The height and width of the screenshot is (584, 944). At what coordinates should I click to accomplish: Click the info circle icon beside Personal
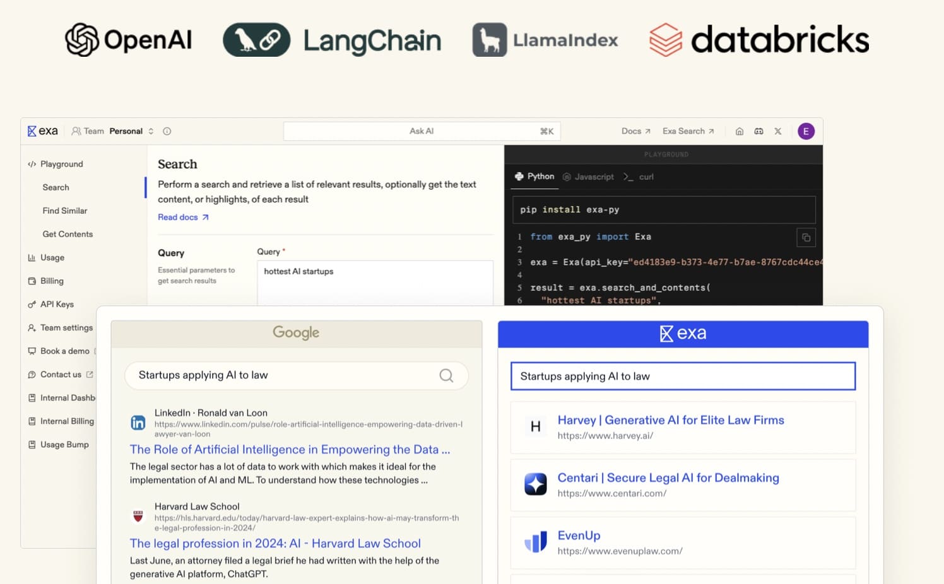point(167,131)
